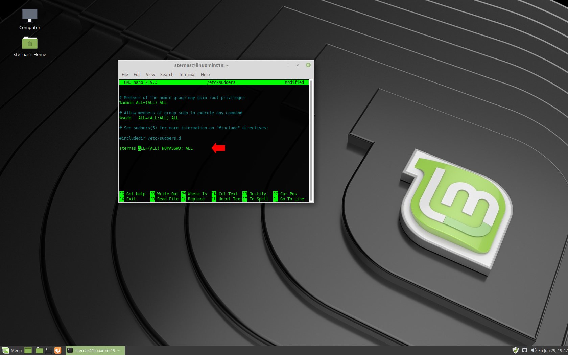Screen dimensions: 568x355
Task: Open the network connection tray icon
Action: [525, 350]
